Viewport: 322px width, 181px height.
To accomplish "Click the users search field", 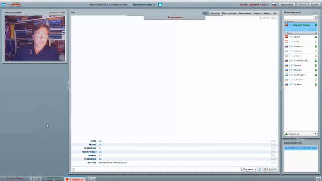I will coord(299,18).
